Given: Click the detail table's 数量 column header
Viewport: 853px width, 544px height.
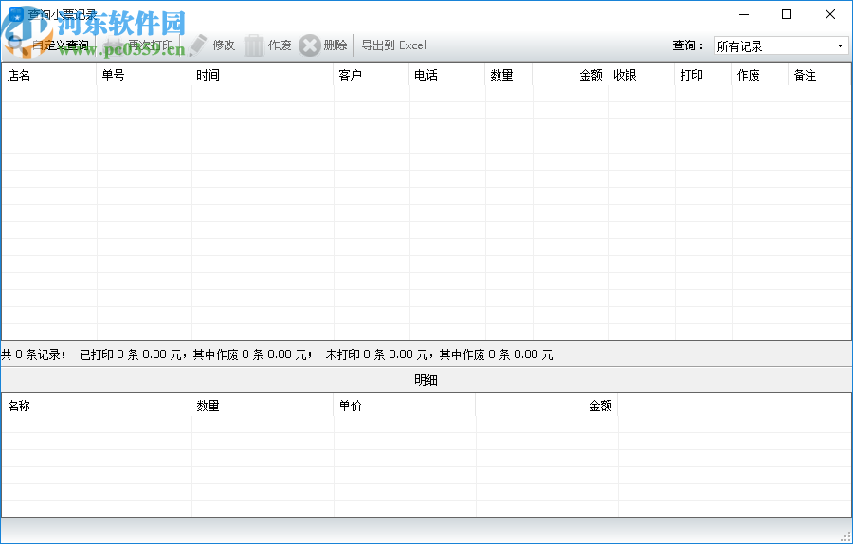Looking at the screenshot, I should [263, 406].
